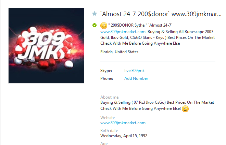
Task: Click the Skype field label
Action: [106, 71]
